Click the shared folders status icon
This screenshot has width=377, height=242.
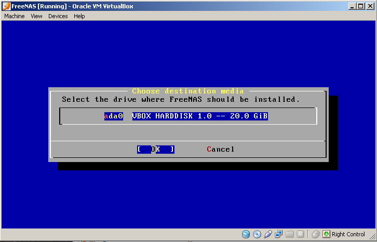point(290,234)
